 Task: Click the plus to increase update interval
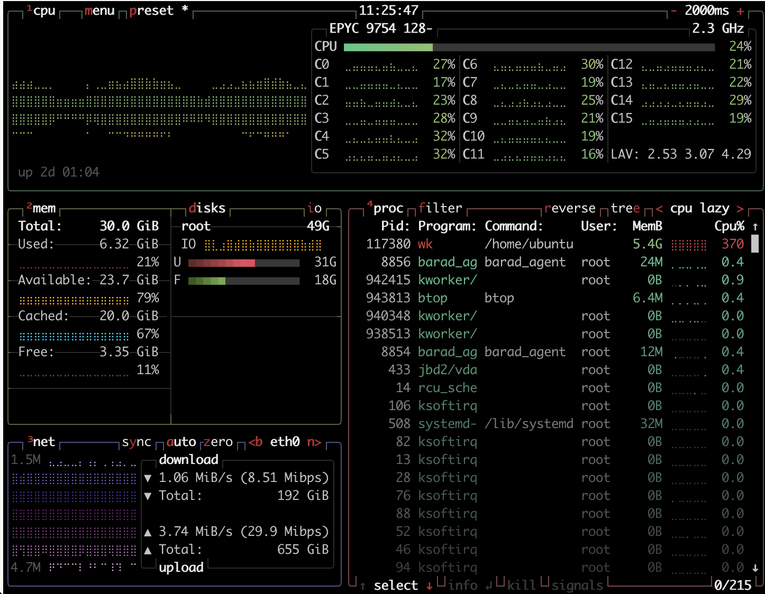pyautogui.click(x=741, y=11)
